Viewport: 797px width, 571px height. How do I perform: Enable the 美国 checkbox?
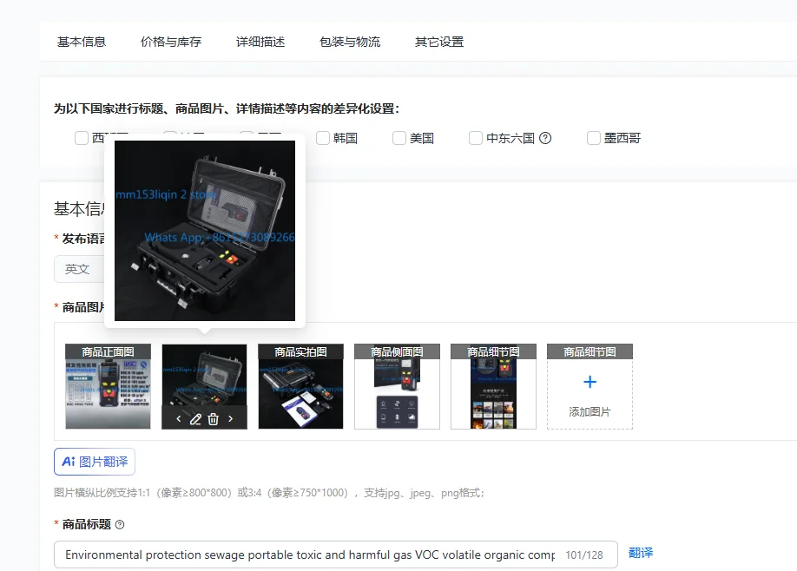pyautogui.click(x=399, y=138)
